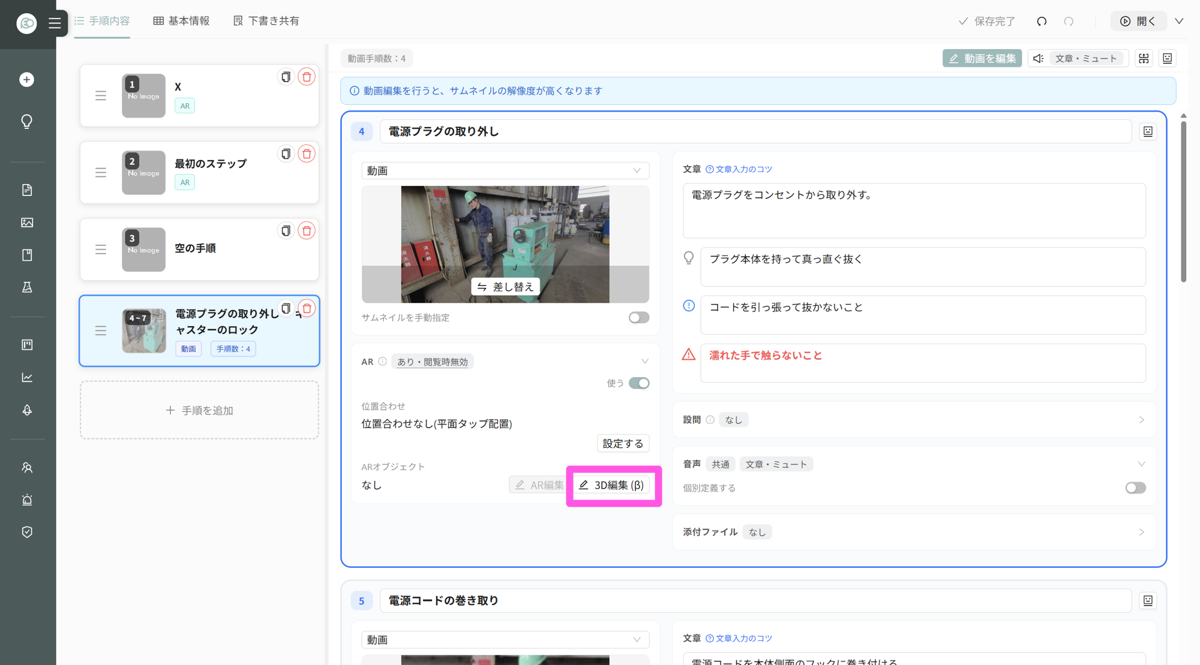
Task: Enable the 個別定義する audio switch
Action: pyautogui.click(x=1135, y=488)
